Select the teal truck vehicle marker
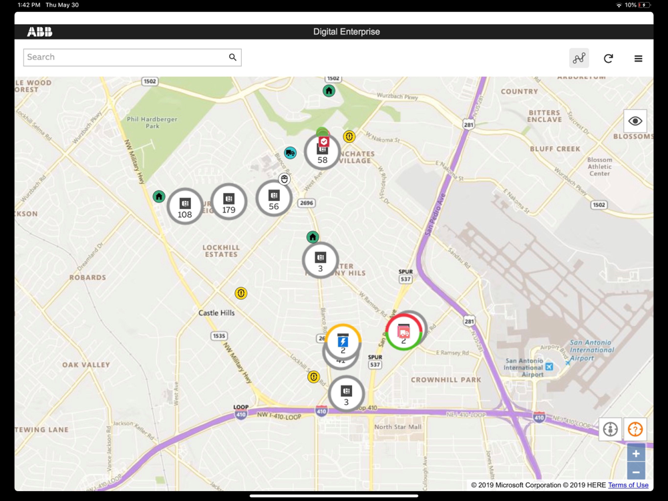 [x=290, y=153]
